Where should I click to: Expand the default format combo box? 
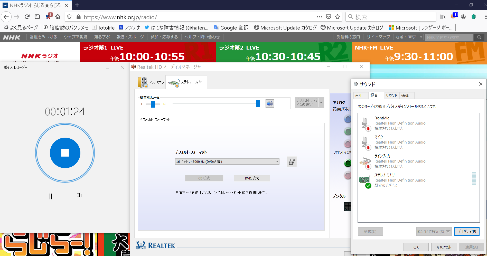227,162
